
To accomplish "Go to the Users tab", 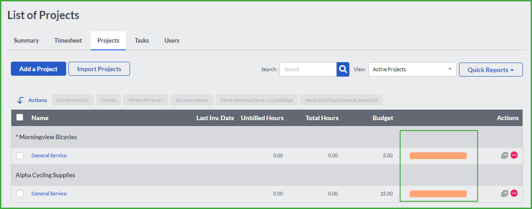I will click(x=172, y=40).
